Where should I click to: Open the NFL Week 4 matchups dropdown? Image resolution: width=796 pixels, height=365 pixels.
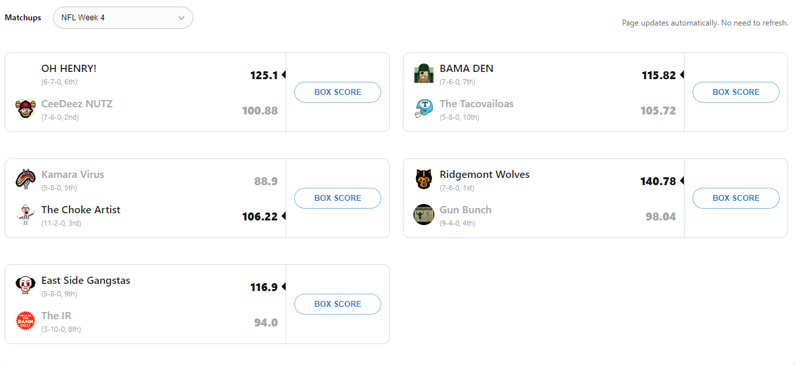click(x=123, y=18)
